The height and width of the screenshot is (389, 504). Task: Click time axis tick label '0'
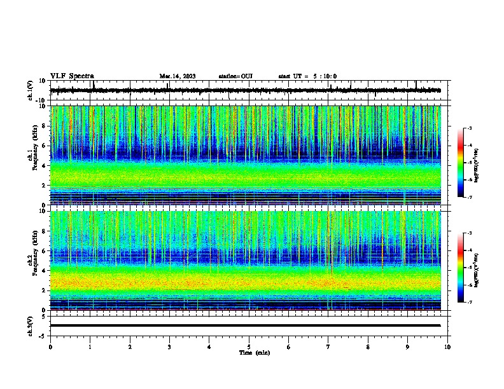click(50, 347)
